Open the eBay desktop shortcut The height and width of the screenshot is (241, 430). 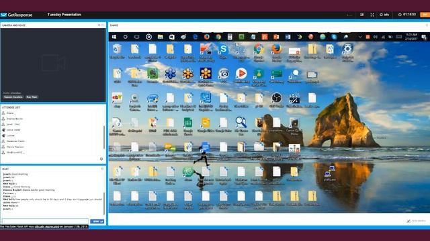tap(117, 100)
